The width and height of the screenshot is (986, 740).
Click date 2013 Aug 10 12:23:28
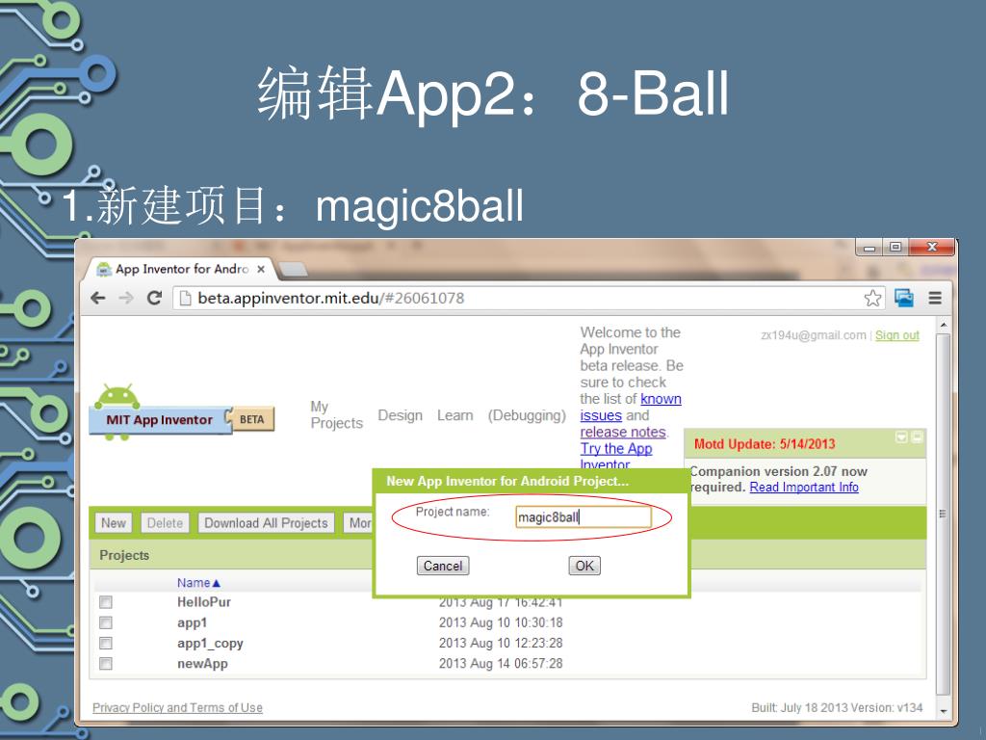501,643
